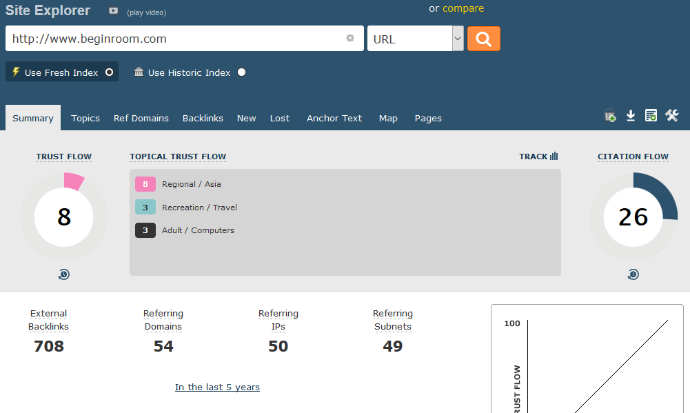Click the Historic Index building icon
This screenshot has height=413, width=690.
point(139,71)
